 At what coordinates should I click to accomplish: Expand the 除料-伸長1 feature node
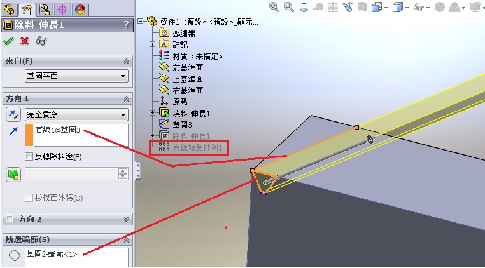click(152, 135)
